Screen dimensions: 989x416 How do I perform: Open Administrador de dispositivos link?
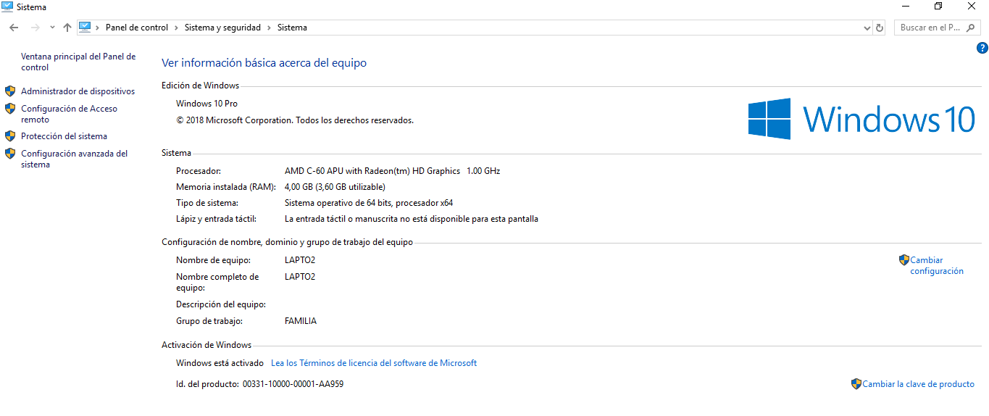pos(78,91)
